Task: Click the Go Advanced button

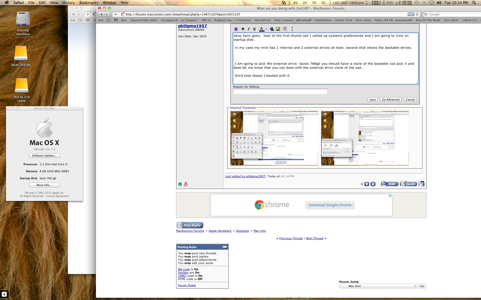Action: click(x=391, y=99)
